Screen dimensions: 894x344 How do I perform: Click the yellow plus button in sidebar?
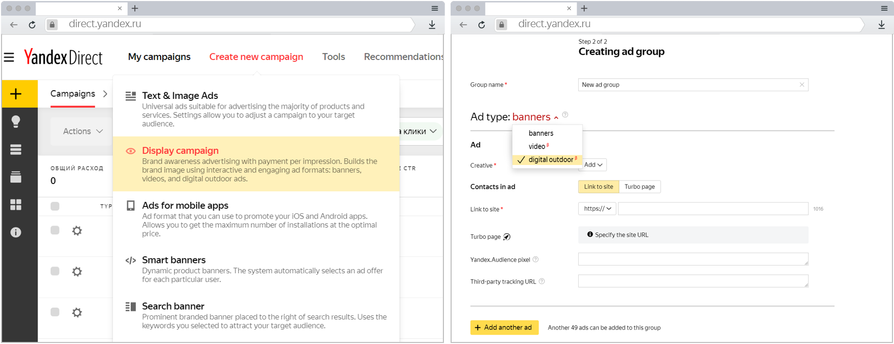coord(16,94)
